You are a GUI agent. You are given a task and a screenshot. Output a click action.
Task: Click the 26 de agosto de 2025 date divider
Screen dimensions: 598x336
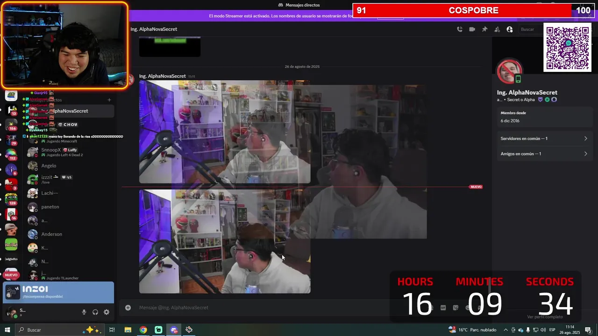point(302,67)
